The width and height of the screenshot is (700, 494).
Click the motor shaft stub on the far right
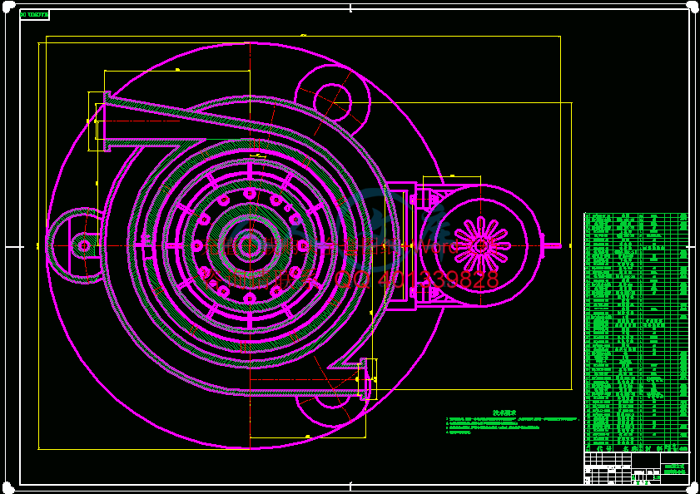(552, 245)
